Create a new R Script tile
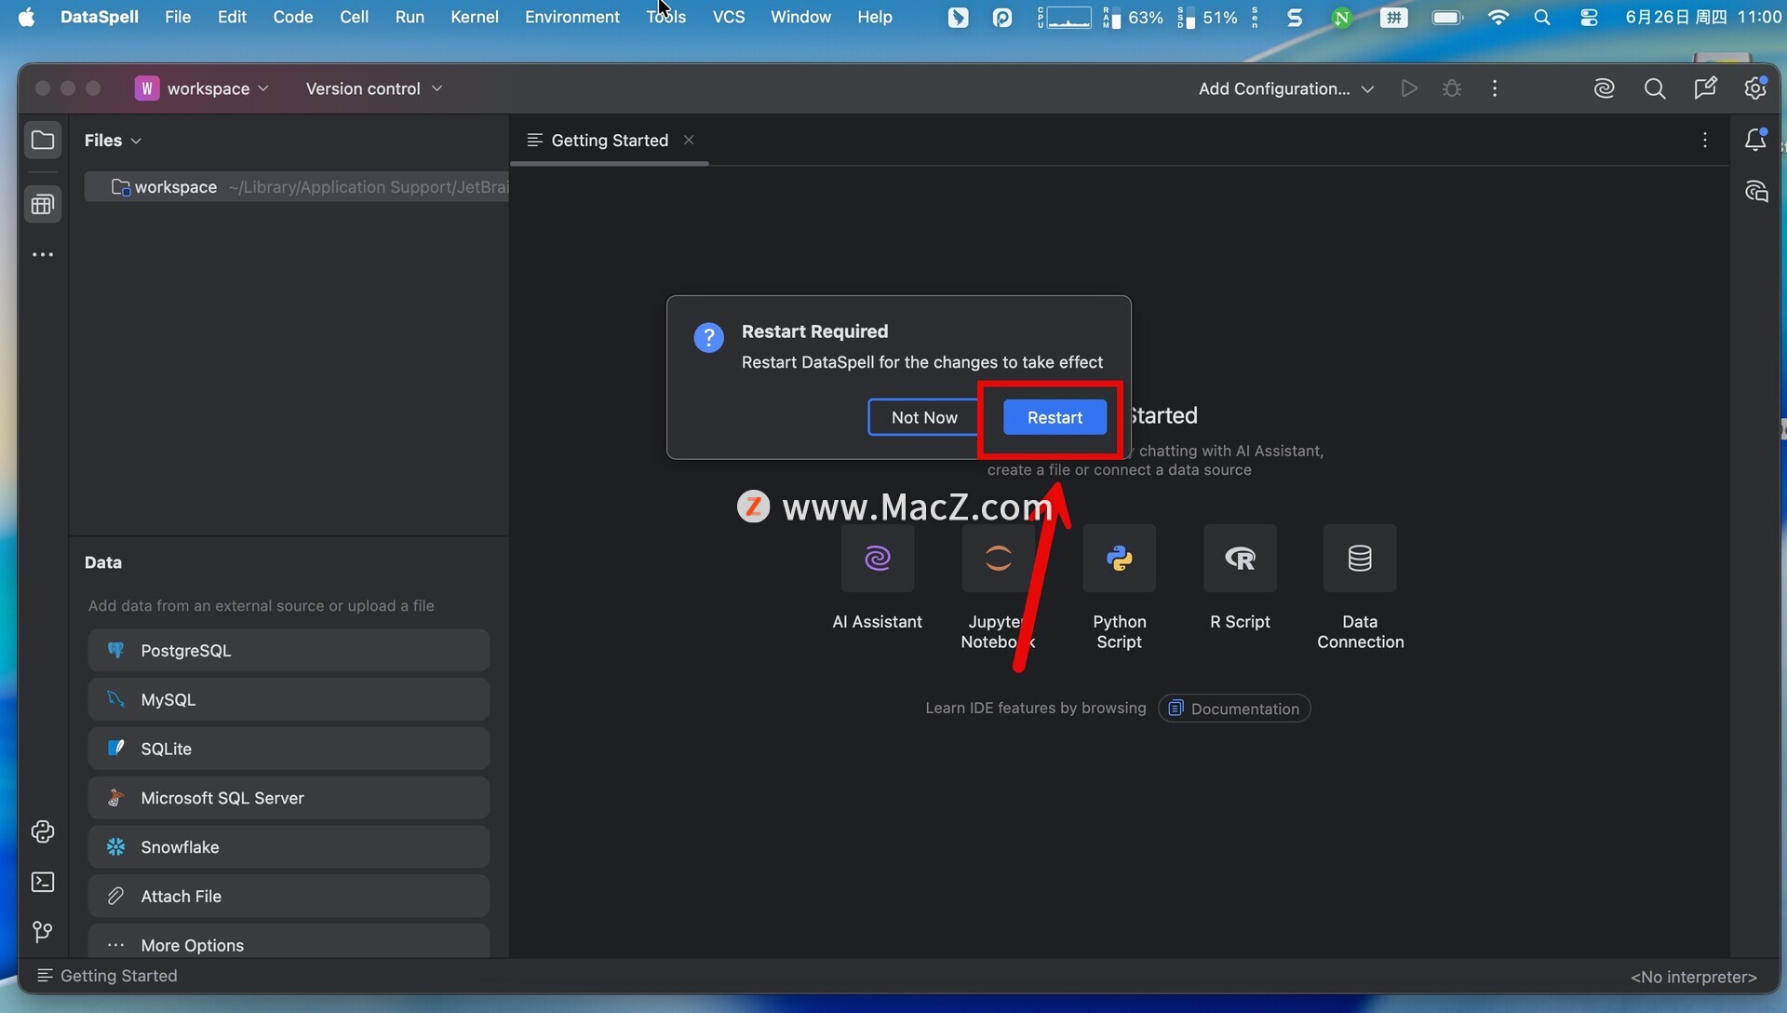The image size is (1787, 1013). [x=1240, y=559]
